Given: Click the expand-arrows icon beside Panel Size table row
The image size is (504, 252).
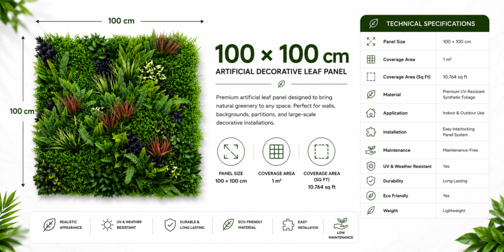Looking at the screenshot, I should point(371,41).
